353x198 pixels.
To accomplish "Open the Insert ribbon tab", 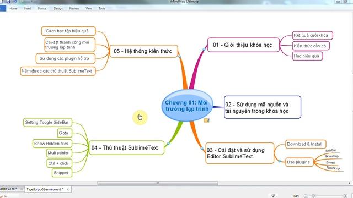I will [x=28, y=8].
